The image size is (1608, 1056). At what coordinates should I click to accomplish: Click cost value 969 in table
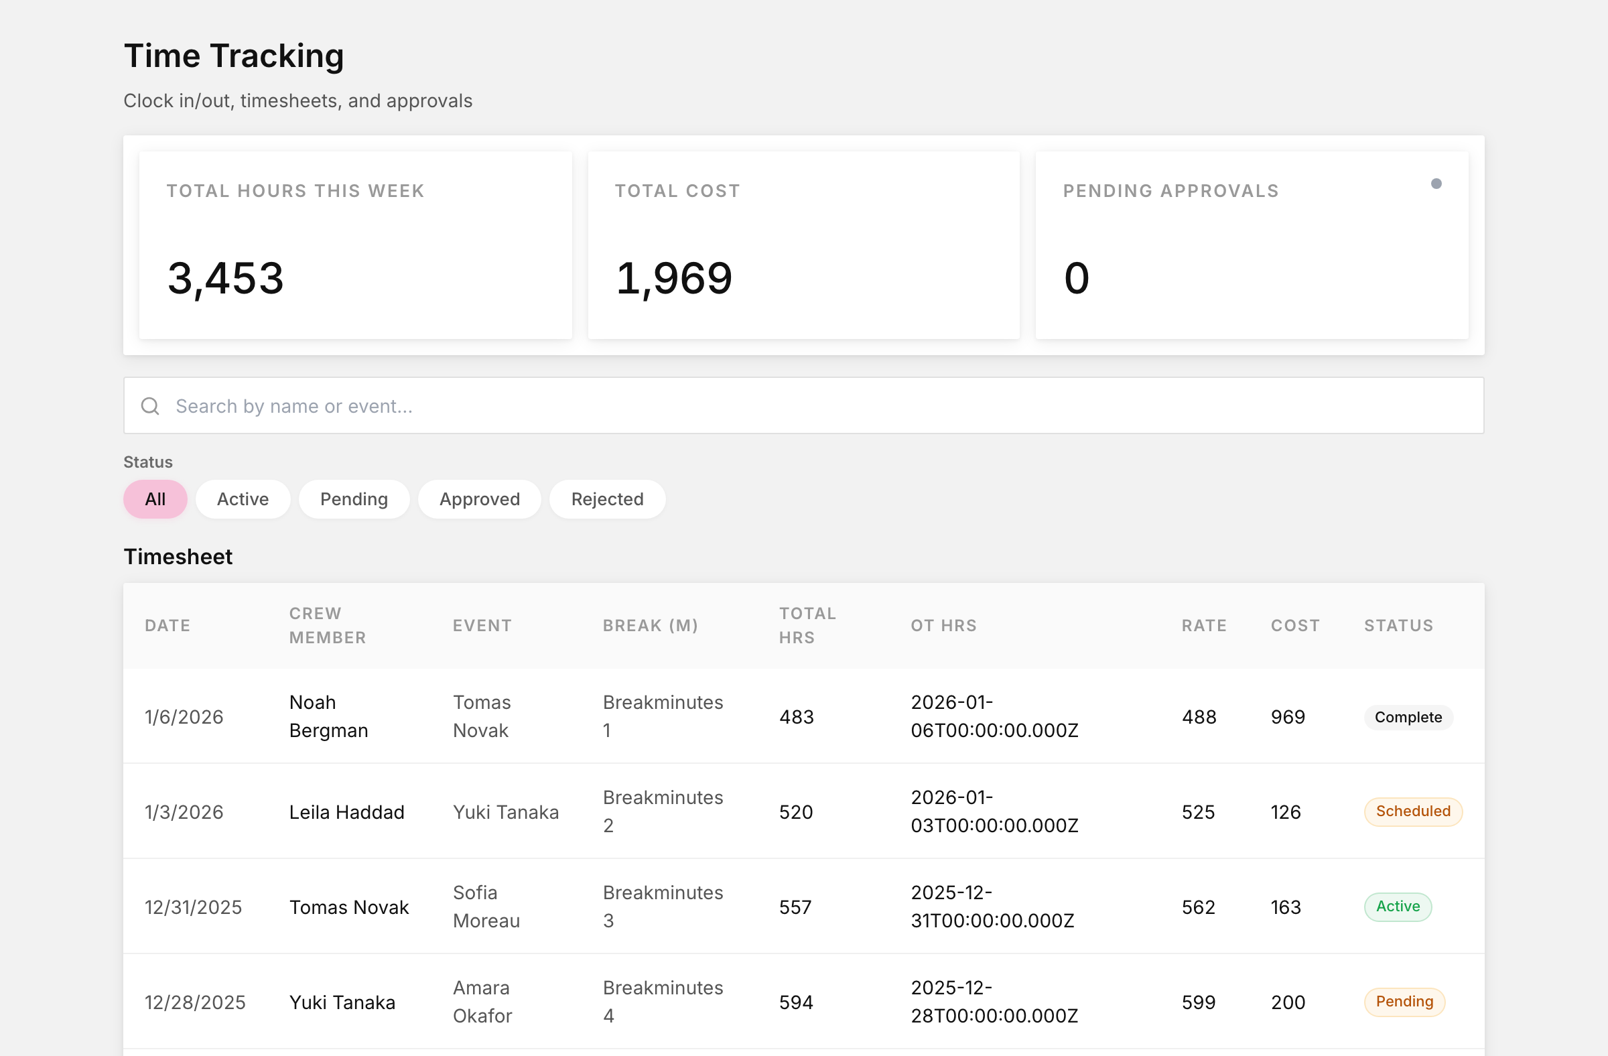coord(1288,717)
